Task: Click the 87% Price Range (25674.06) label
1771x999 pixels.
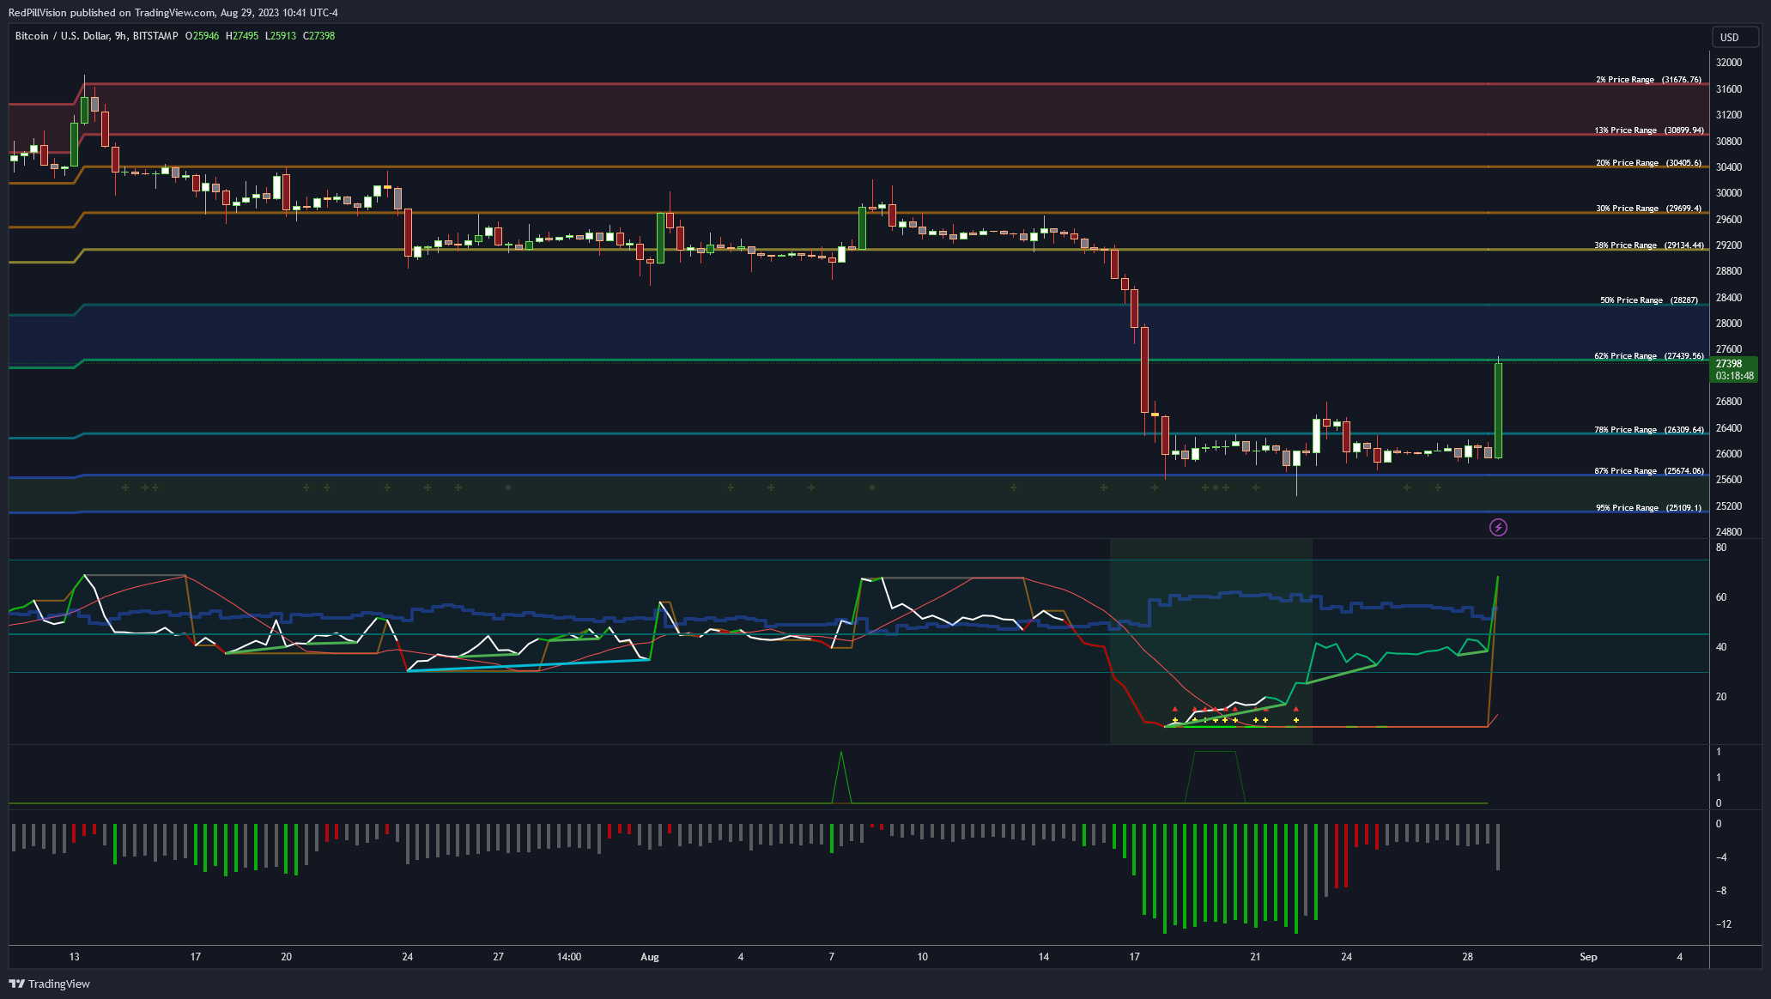Action: pyautogui.click(x=1649, y=471)
